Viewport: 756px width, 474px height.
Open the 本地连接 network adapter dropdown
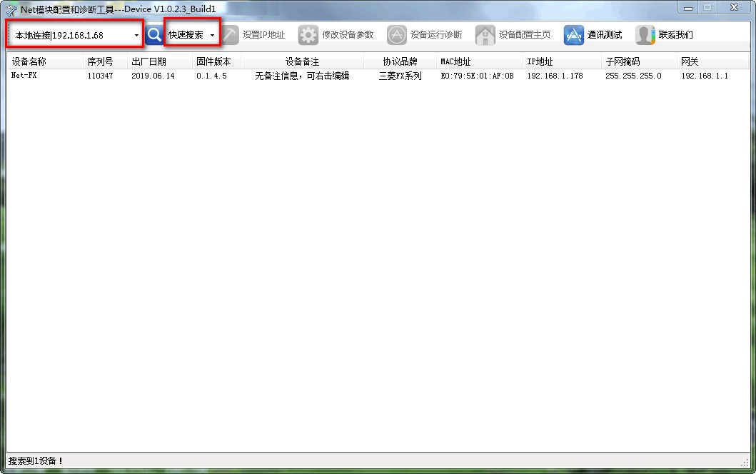pos(75,35)
